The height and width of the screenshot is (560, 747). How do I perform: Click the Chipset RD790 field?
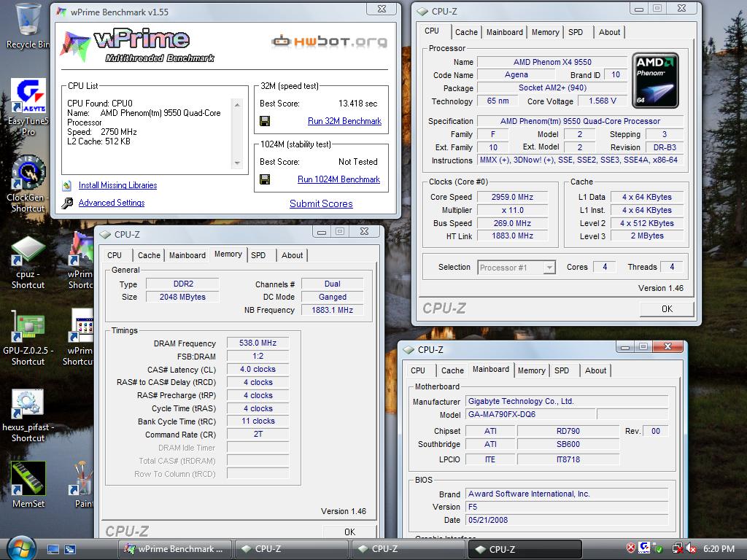coord(568,431)
